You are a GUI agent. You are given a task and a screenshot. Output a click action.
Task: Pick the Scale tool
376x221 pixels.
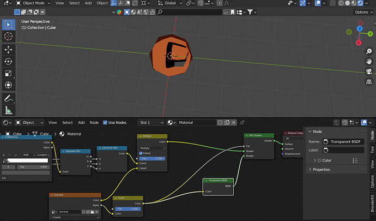(x=8, y=73)
